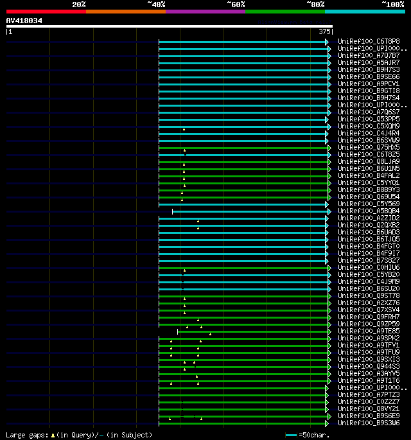The height and width of the screenshot is (440, 411).
Task: Select hit label UniRef100_C0HIU6
Action: (369, 267)
